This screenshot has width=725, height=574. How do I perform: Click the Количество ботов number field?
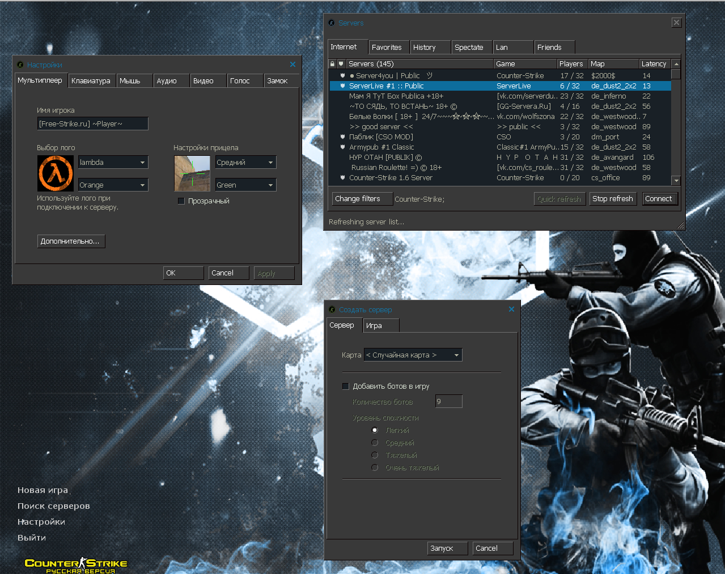[x=449, y=401]
